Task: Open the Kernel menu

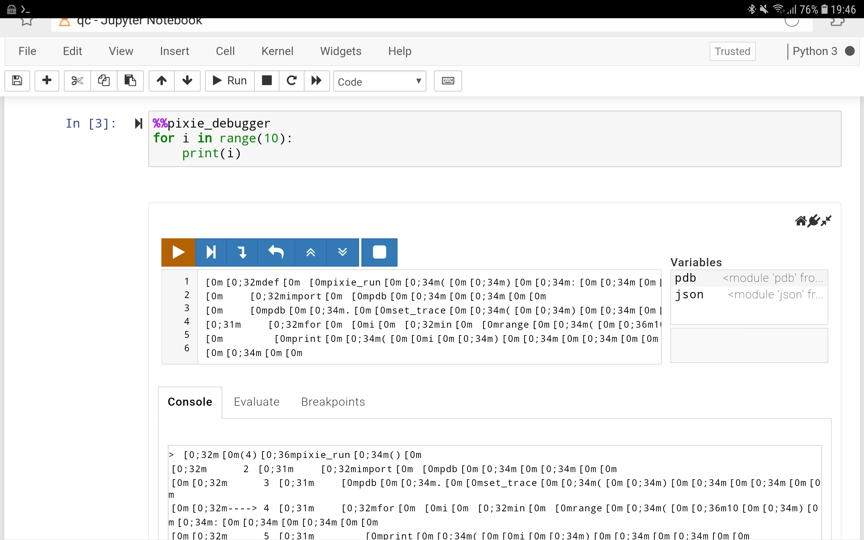Action: pos(277,51)
